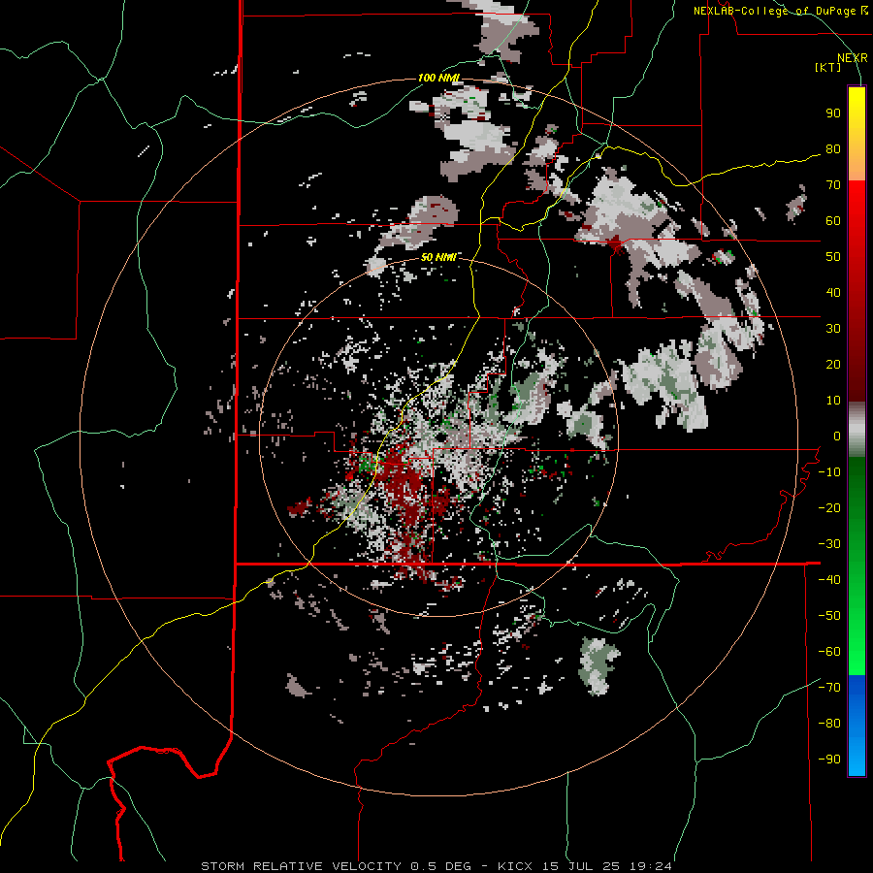Click the positive 90 scale label
Viewport: 873px width, 873px height.
click(833, 113)
